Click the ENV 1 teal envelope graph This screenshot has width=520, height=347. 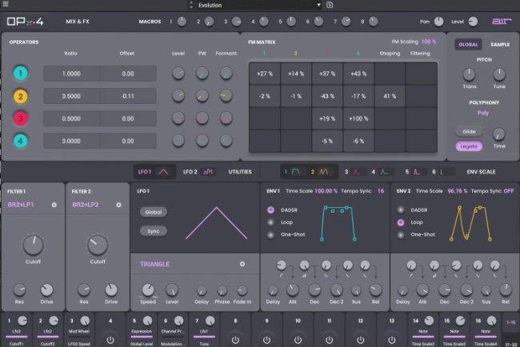338,222
